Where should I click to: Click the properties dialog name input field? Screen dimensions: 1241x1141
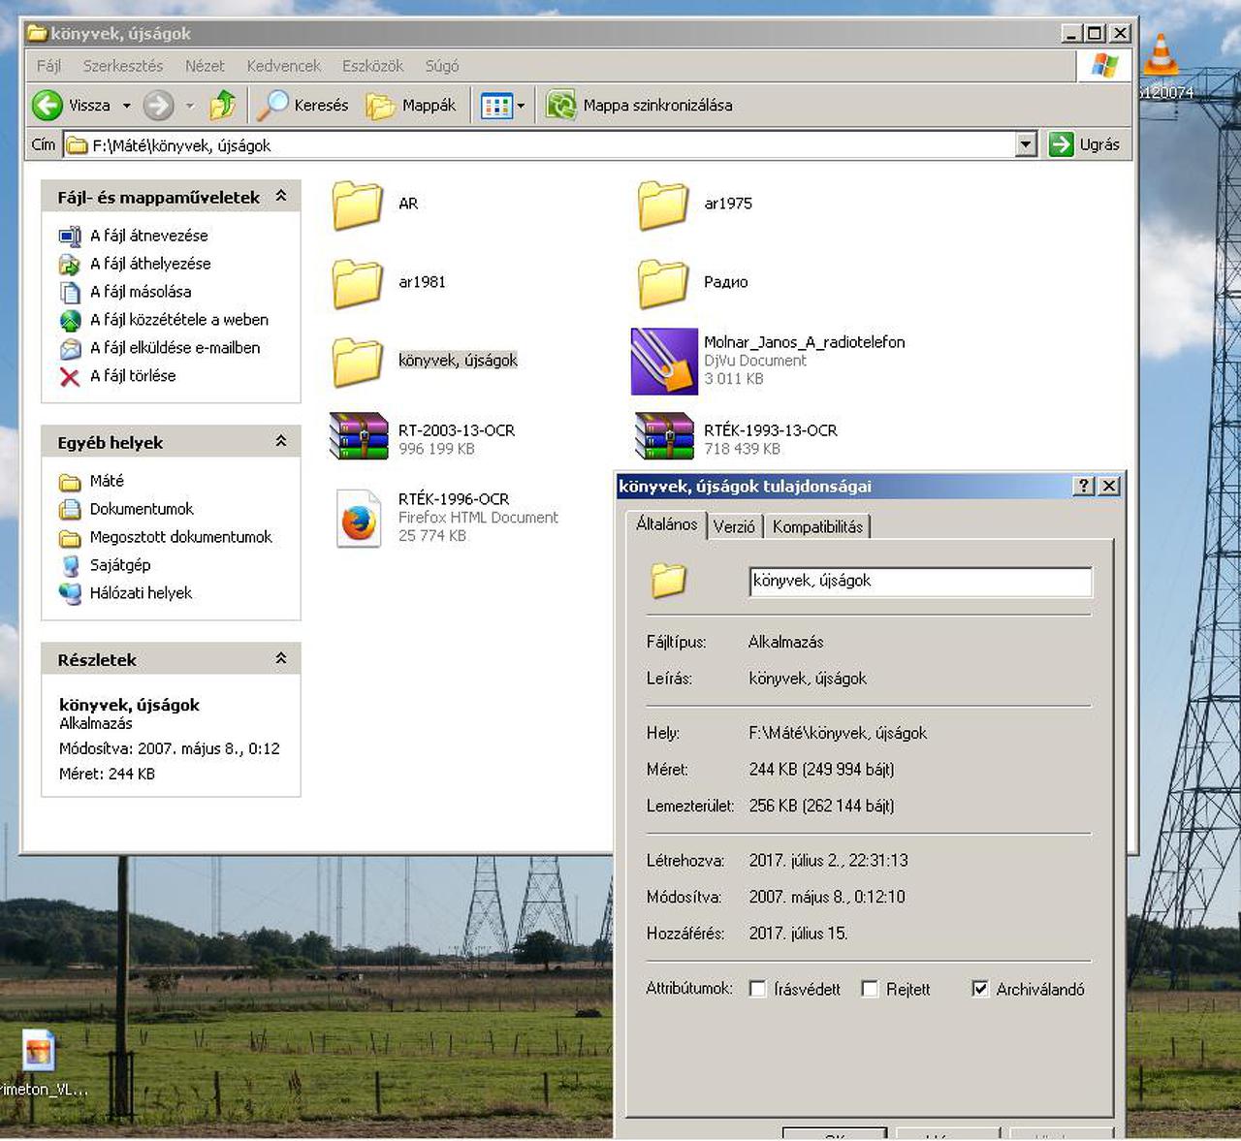(x=920, y=581)
